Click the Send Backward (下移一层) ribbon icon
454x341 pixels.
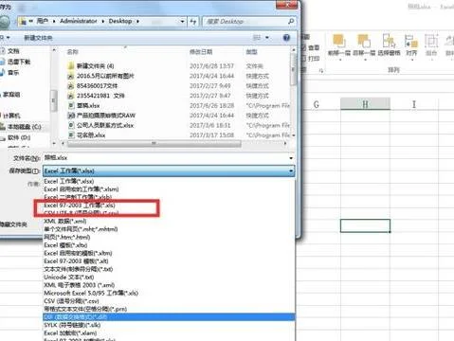tap(364, 41)
